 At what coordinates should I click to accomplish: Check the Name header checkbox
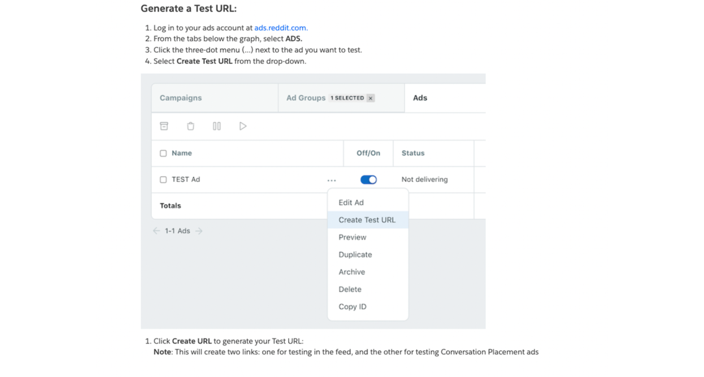[162, 153]
